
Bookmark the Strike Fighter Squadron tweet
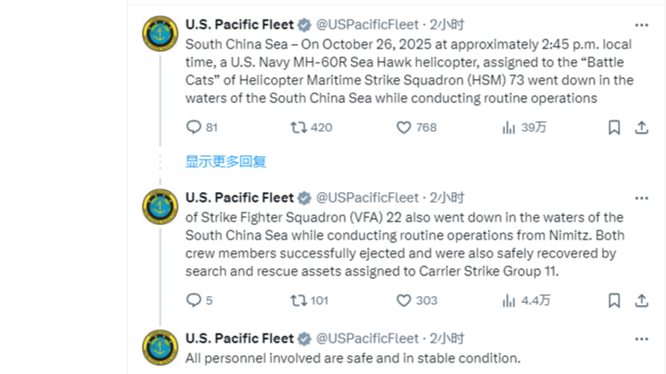tap(614, 300)
